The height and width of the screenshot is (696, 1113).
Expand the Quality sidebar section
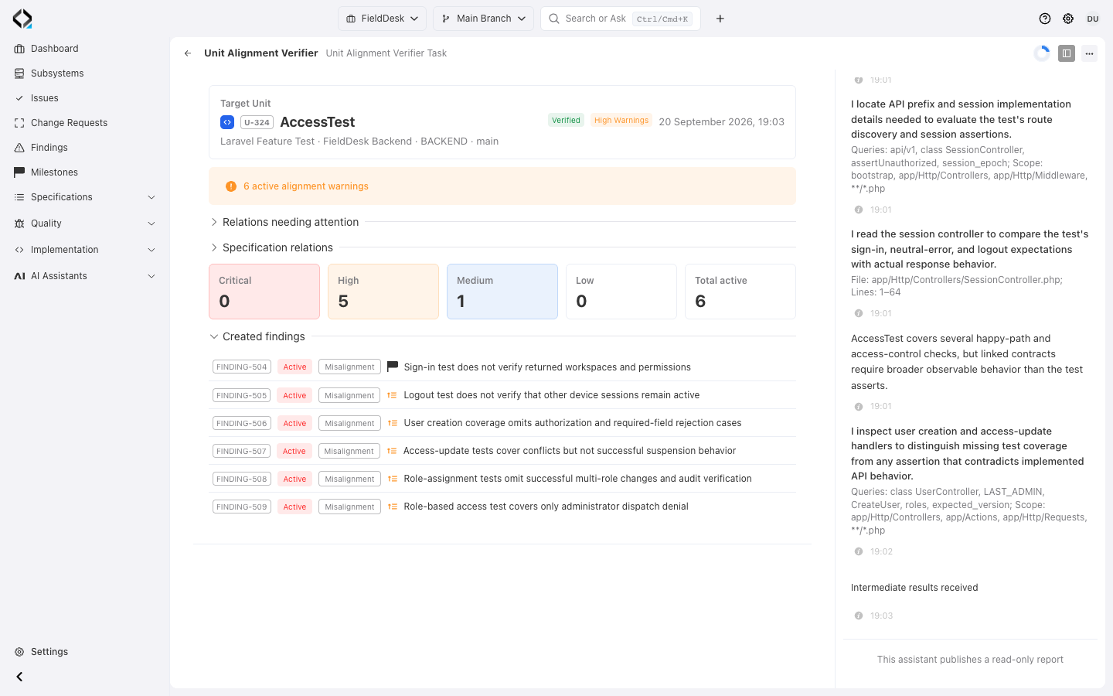85,223
